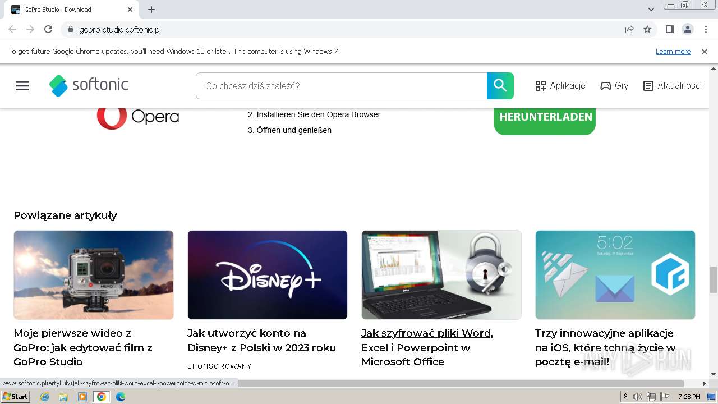Viewport: 718px width, 404px height.
Task: Go back to previous page in Chrome
Action: (12, 29)
